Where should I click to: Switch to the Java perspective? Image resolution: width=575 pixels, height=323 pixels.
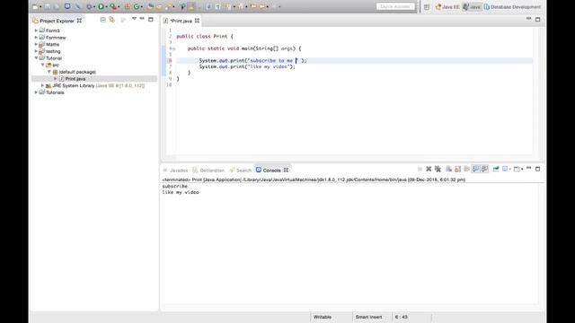coord(471,7)
